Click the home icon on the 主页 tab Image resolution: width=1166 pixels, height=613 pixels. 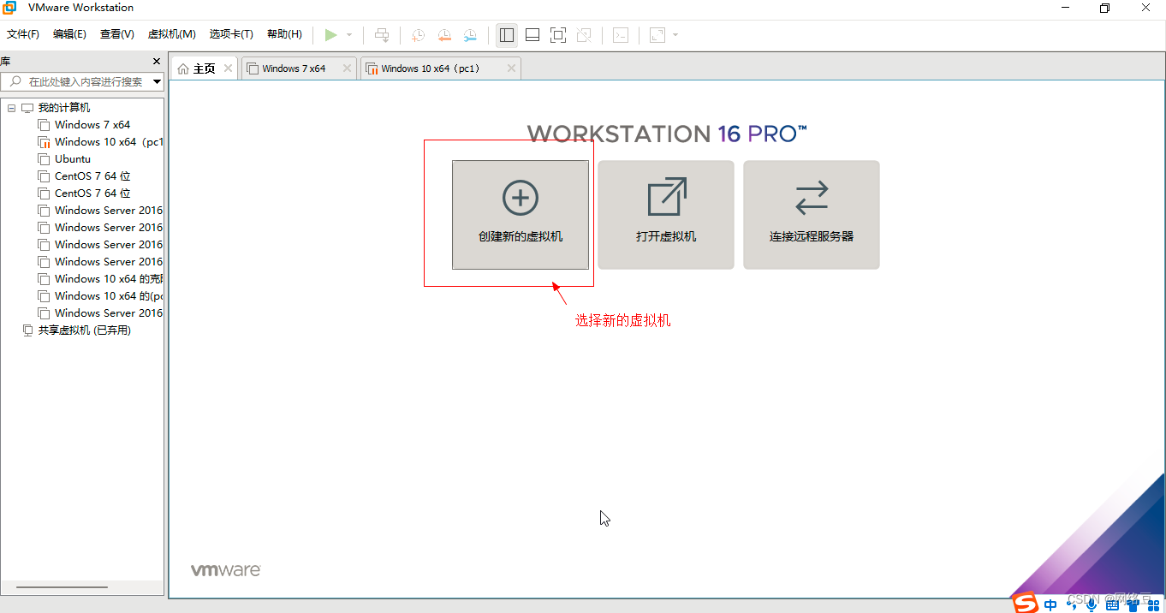[x=183, y=68]
